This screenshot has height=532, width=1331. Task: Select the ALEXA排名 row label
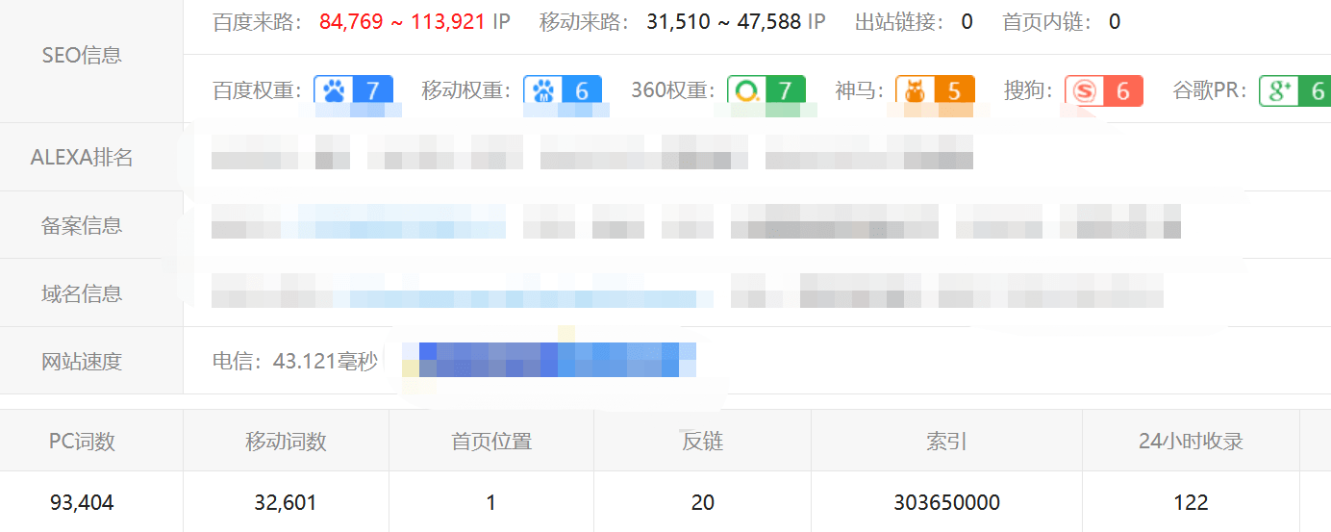coord(82,158)
